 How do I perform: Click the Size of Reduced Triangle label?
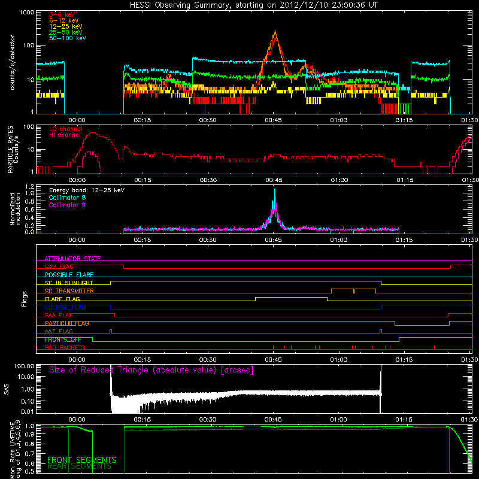[151, 370]
